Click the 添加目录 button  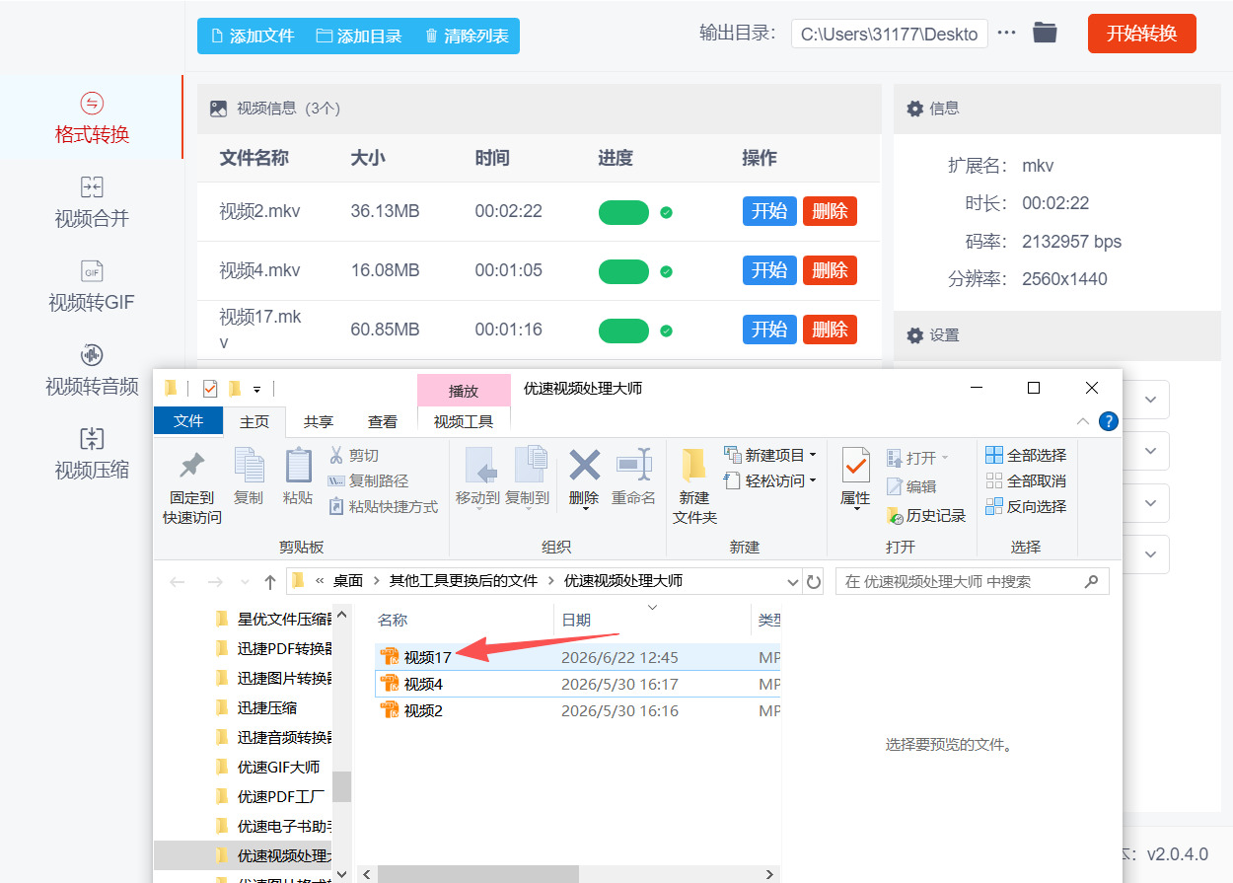point(359,36)
